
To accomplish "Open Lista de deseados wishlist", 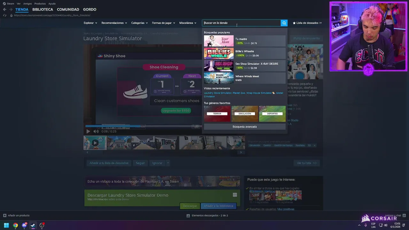I will coord(307,23).
